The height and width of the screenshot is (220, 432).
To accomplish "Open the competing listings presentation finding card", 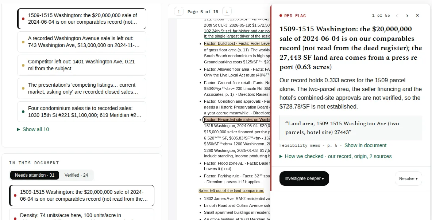I will pyautogui.click(x=82, y=89).
